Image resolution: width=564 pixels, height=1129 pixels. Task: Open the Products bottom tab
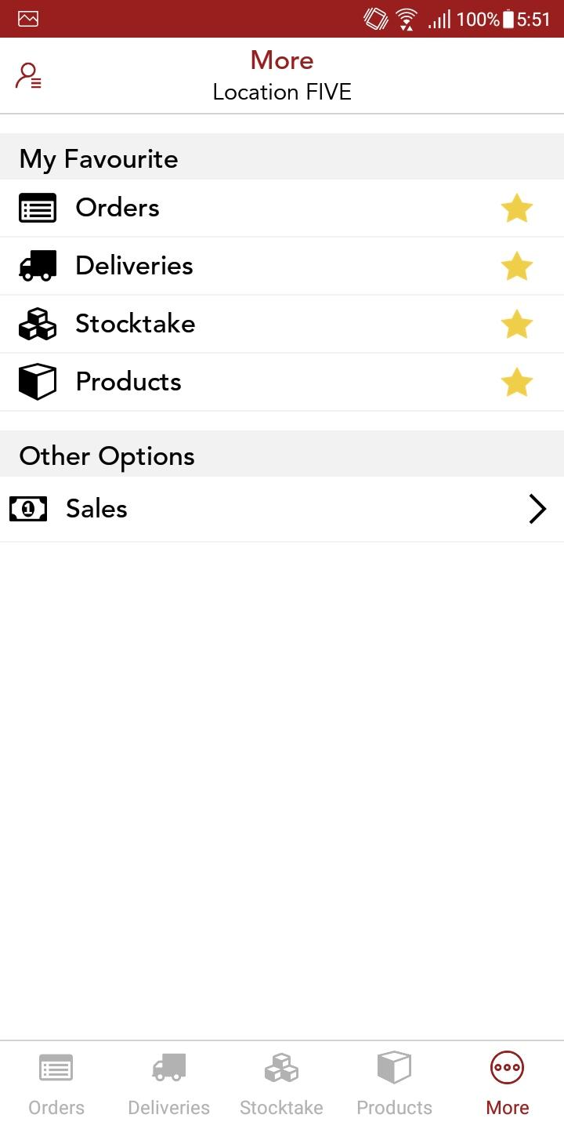click(394, 1084)
